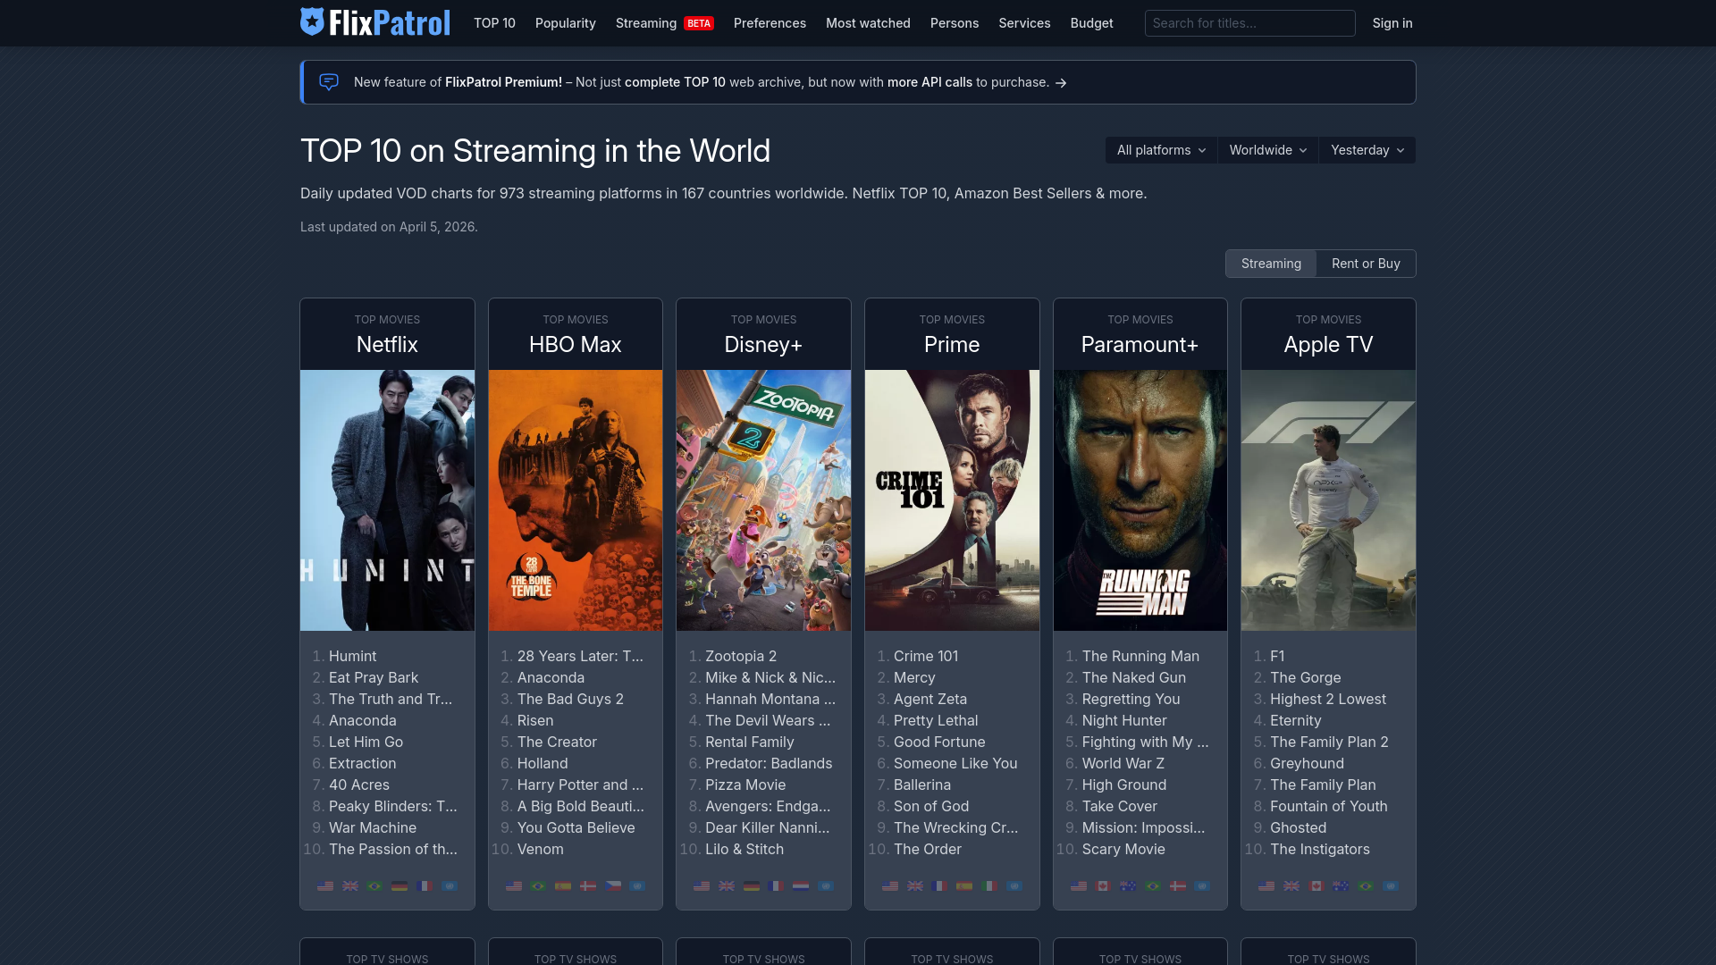Open 'The Instigators' in the Apple TV list
The height and width of the screenshot is (965, 1716).
[1320, 850]
